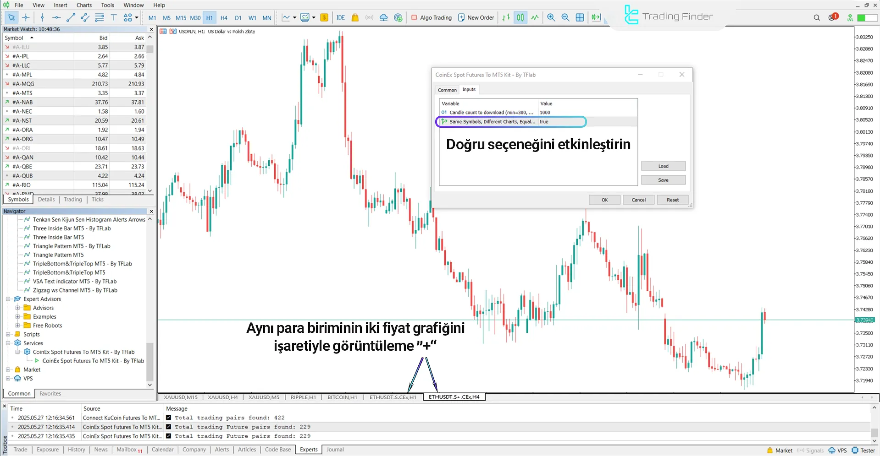Screen dimensions: 880x456
Task: Click the green connection level bar
Action: (867, 17)
